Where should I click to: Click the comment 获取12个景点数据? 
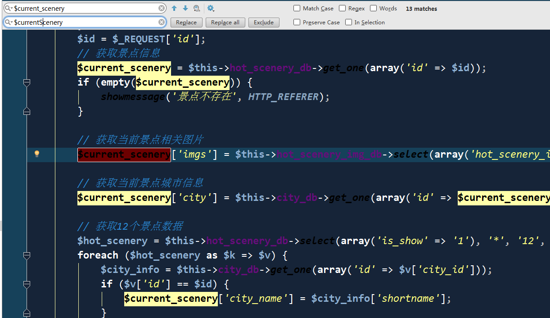(130, 226)
